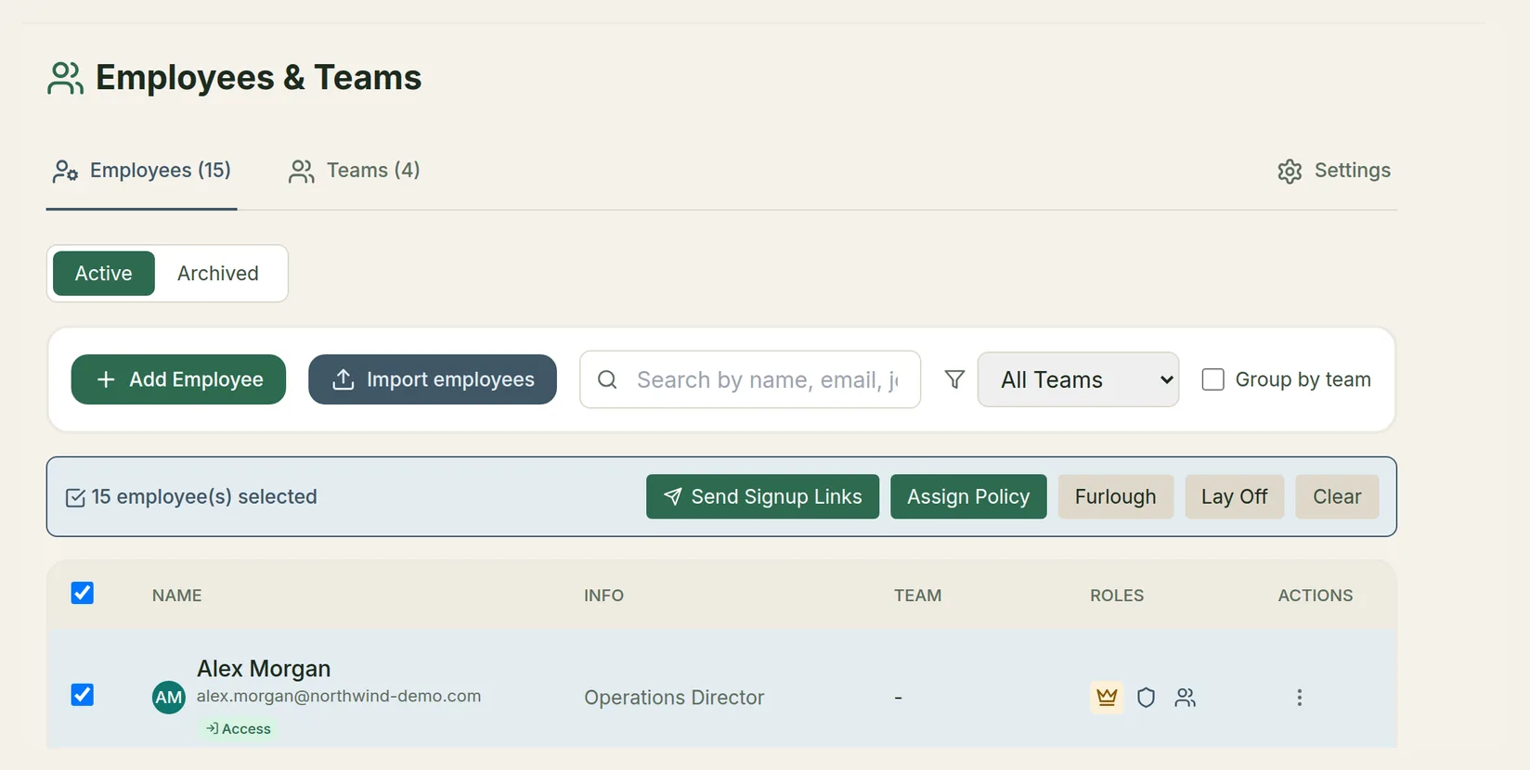The width and height of the screenshot is (1530, 770).
Task: Click the ROLES column header
Action: click(1117, 596)
